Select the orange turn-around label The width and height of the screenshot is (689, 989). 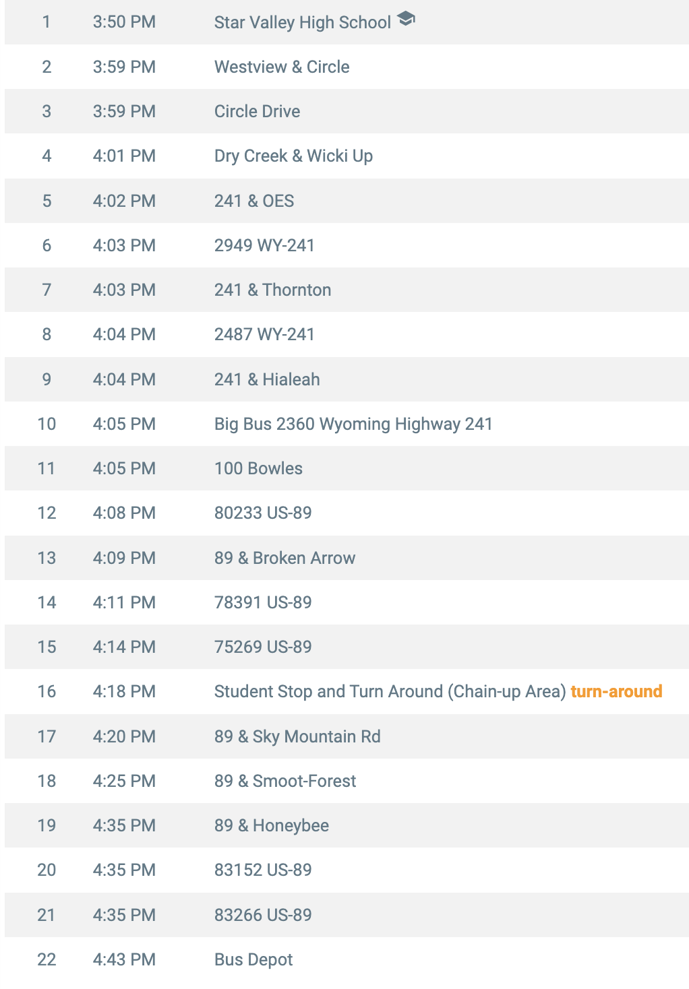(x=616, y=691)
